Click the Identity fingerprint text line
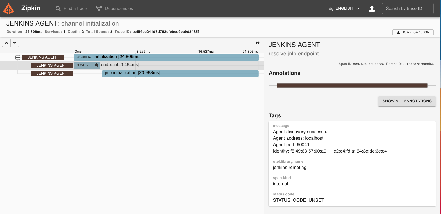The width and height of the screenshot is (441, 214). coord(330,151)
